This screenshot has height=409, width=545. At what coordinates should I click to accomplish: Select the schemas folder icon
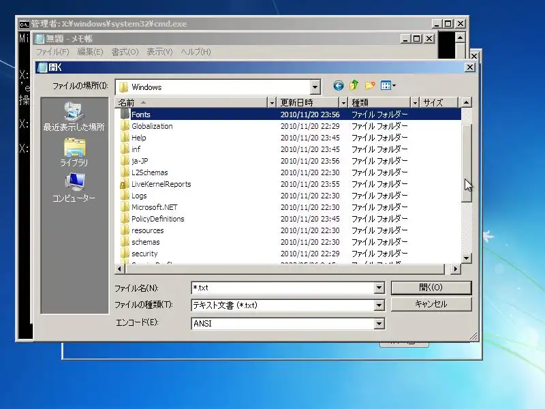(x=125, y=242)
